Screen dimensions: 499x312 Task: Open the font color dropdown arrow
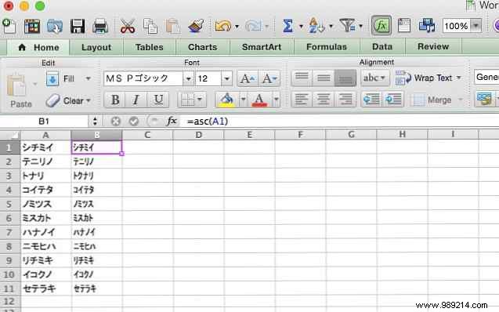(276, 100)
